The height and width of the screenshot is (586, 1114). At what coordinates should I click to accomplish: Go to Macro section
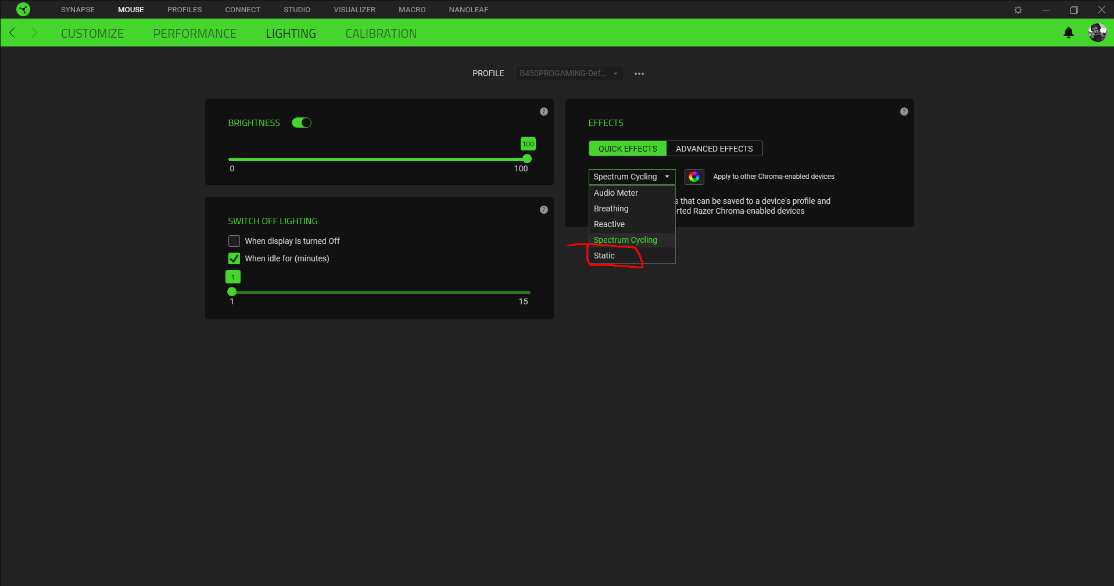tap(412, 10)
